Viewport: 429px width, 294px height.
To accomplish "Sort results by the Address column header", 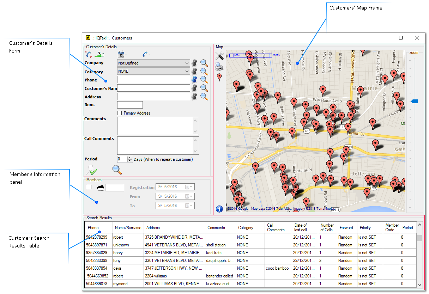I will click(175, 228).
